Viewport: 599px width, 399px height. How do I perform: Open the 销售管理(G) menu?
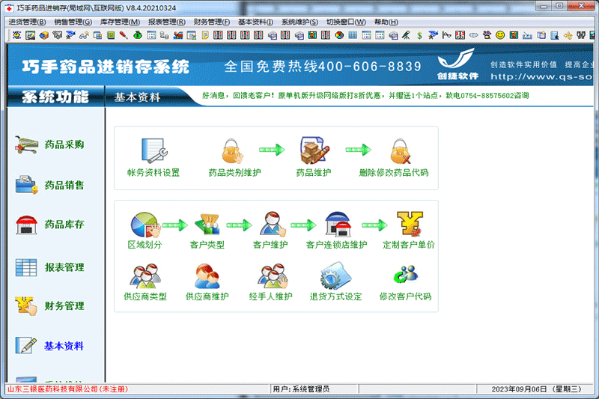(x=73, y=22)
